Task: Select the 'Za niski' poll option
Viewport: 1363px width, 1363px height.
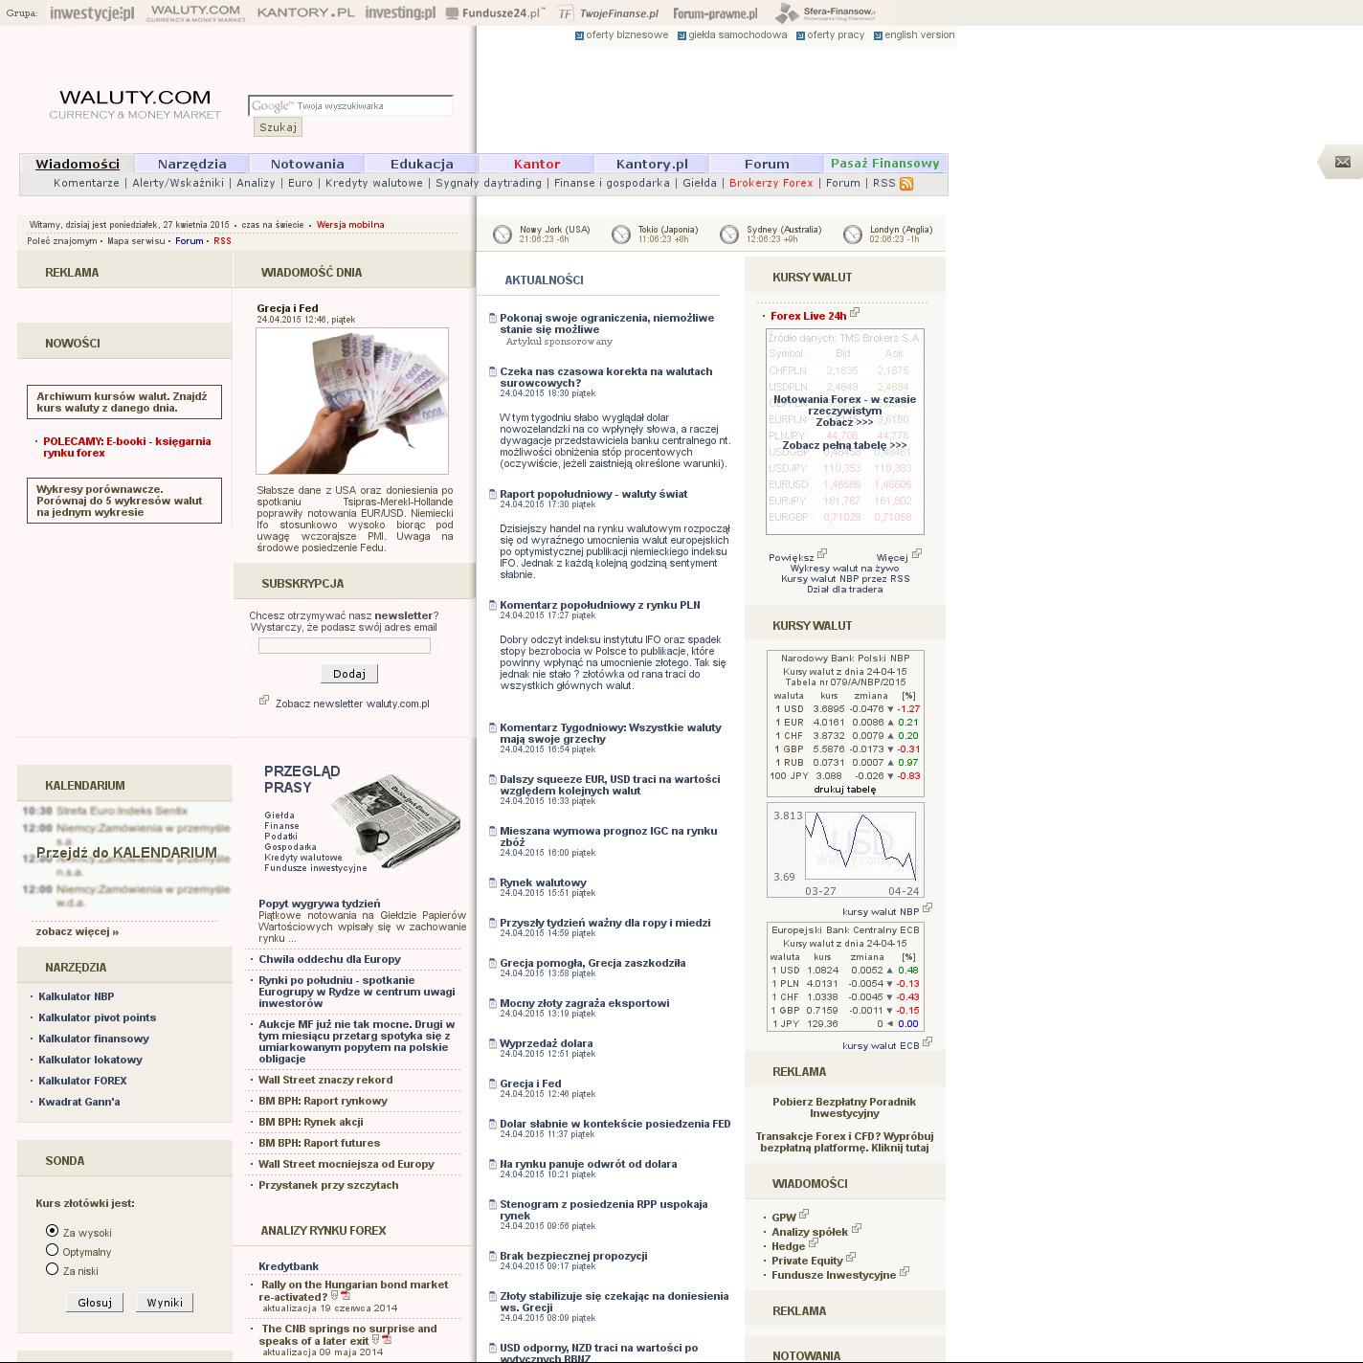Action: pyautogui.click(x=53, y=1269)
